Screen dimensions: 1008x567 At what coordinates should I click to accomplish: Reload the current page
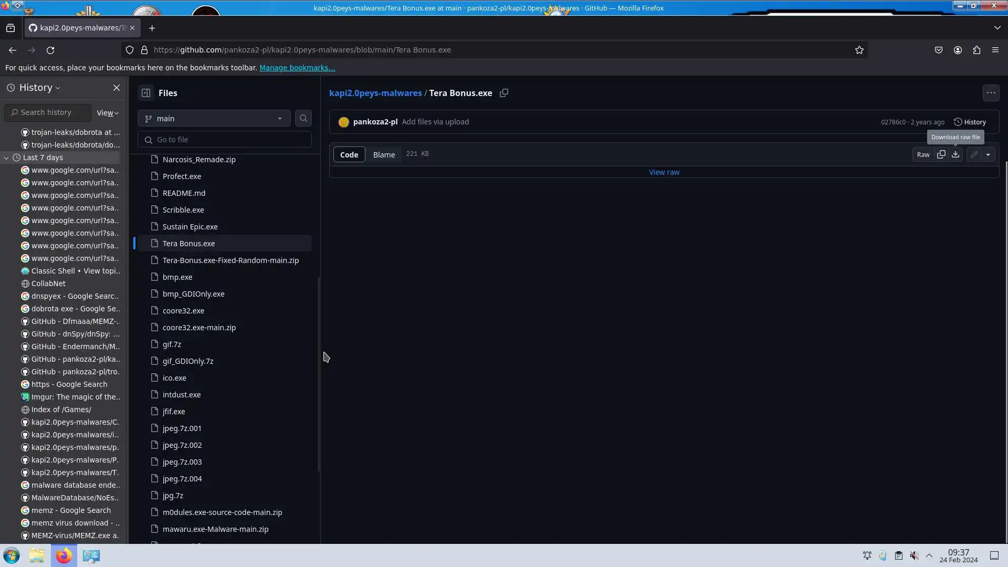[50, 50]
